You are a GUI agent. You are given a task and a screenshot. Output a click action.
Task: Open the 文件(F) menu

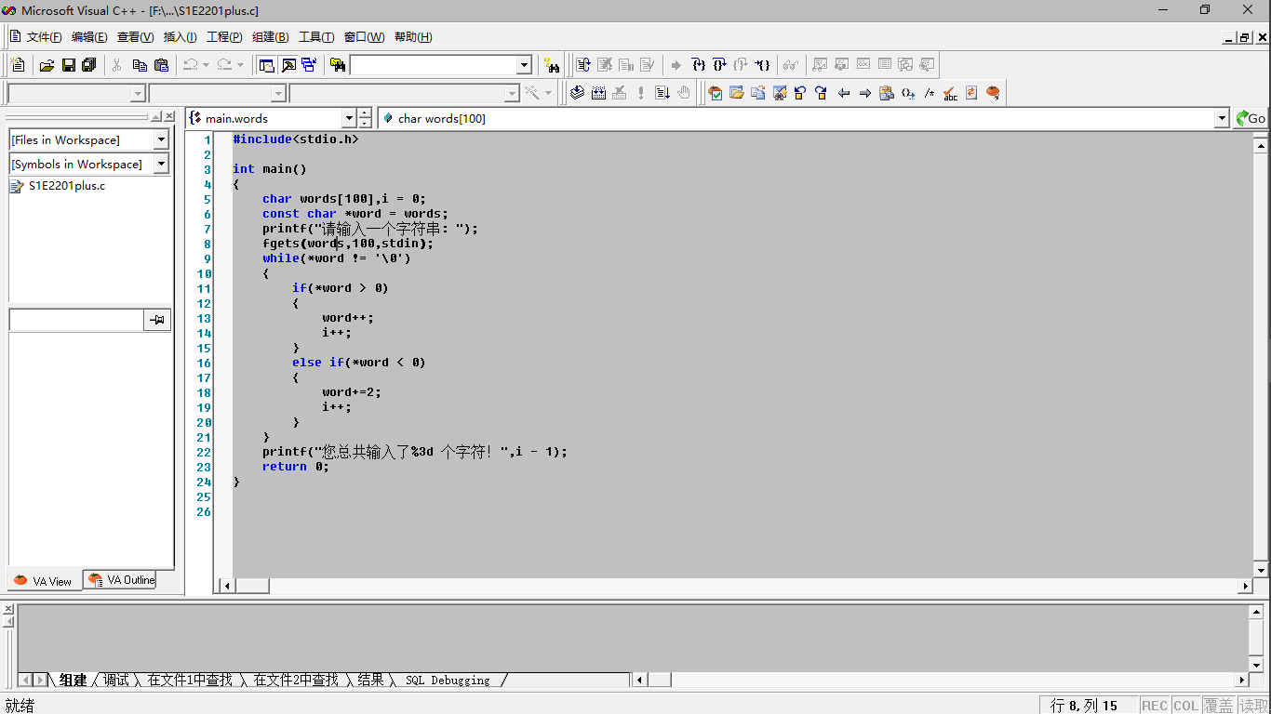point(44,37)
